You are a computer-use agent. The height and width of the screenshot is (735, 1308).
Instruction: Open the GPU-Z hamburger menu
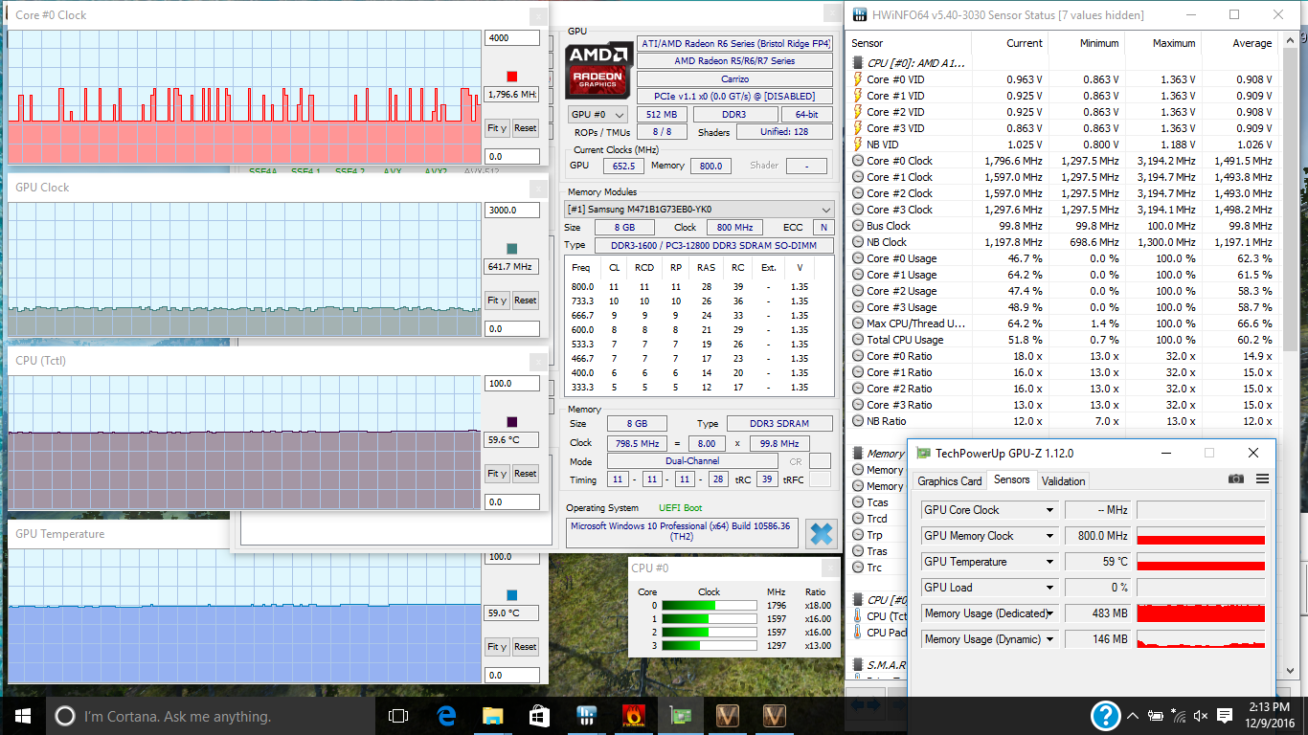pyautogui.click(x=1262, y=479)
